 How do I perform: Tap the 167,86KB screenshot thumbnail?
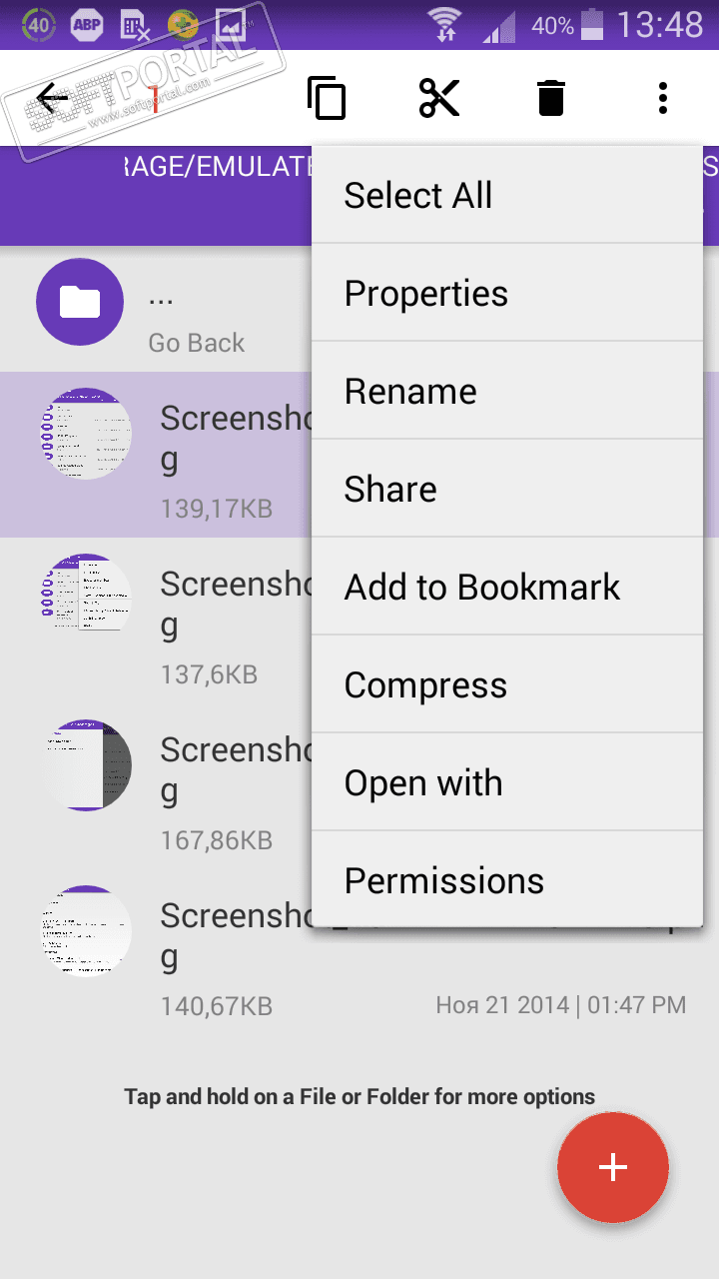click(x=87, y=765)
